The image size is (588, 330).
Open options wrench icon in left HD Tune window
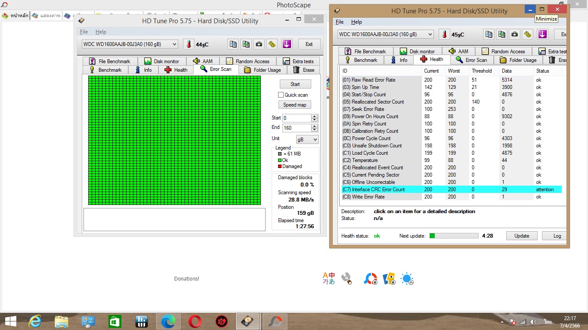pyautogui.click(x=272, y=44)
